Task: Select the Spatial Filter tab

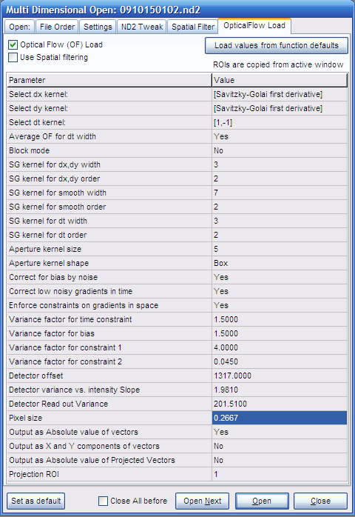Action: click(x=192, y=27)
